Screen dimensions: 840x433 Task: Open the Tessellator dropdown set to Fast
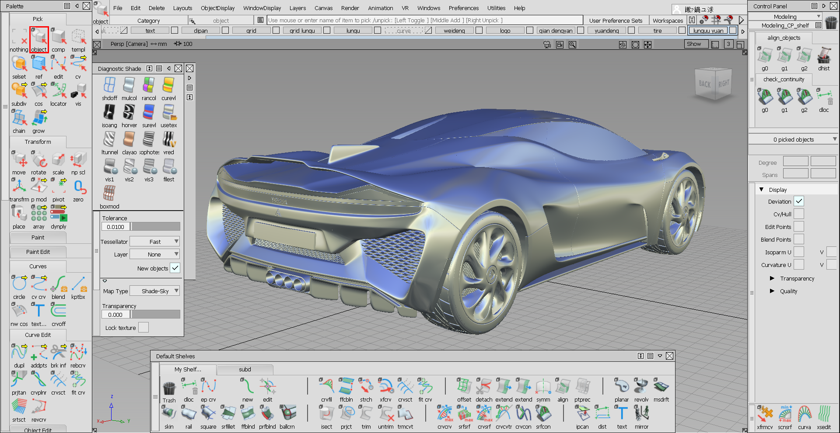pos(154,241)
